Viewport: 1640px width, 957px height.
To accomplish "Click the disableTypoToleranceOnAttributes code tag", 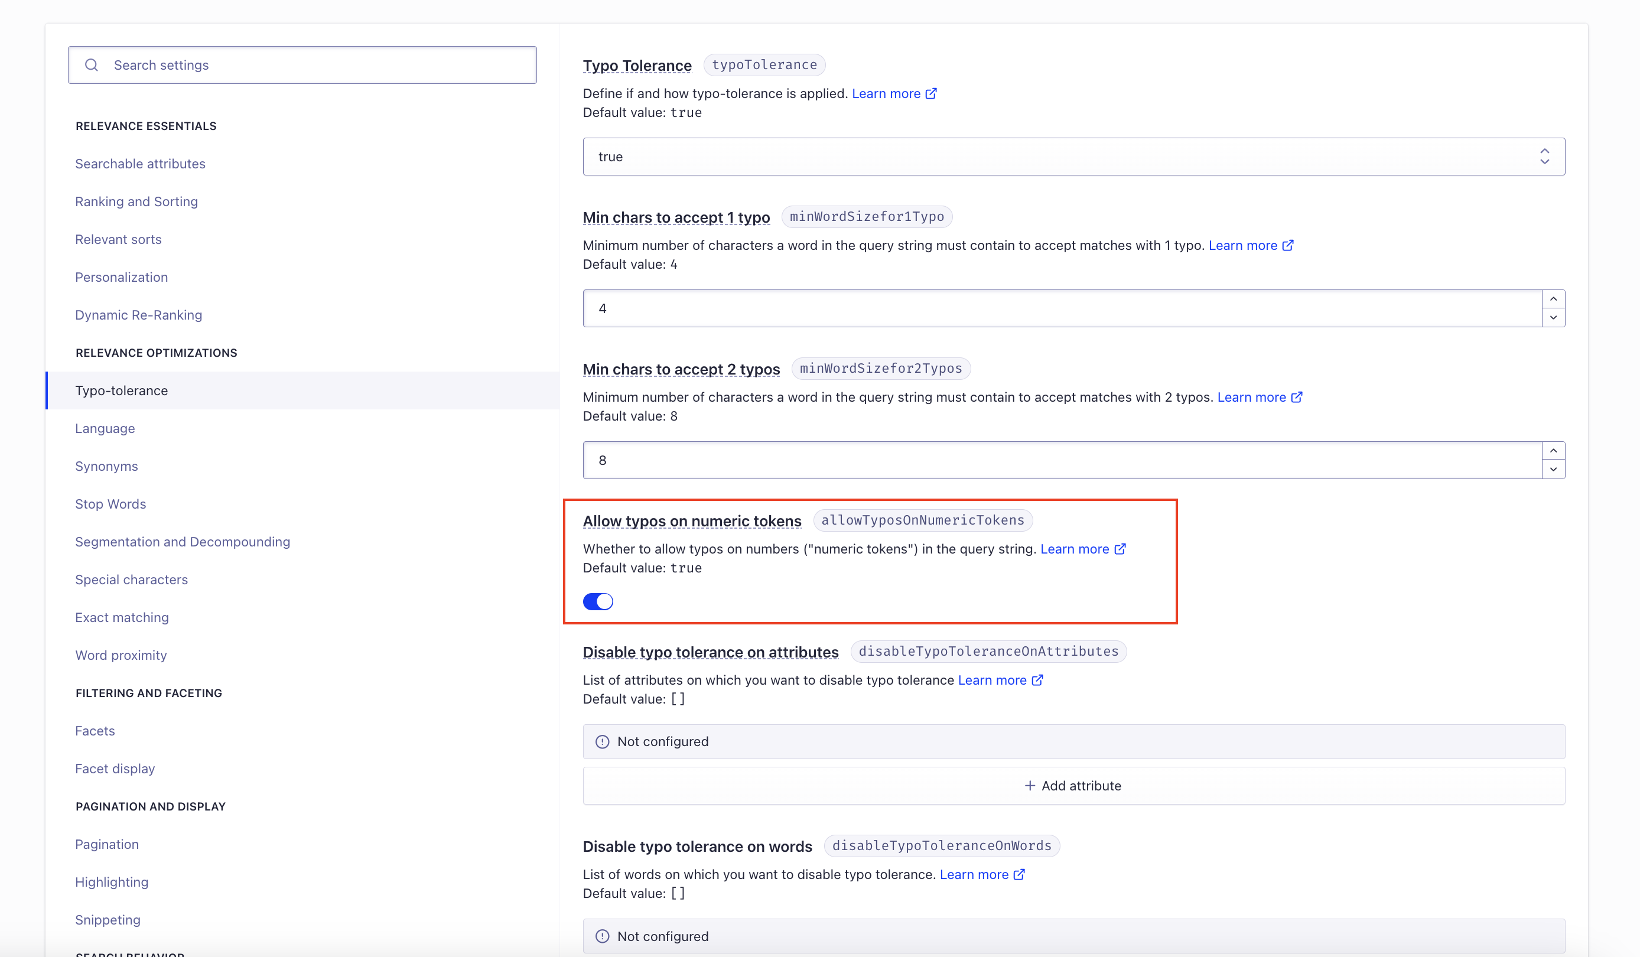I will 988,652.
